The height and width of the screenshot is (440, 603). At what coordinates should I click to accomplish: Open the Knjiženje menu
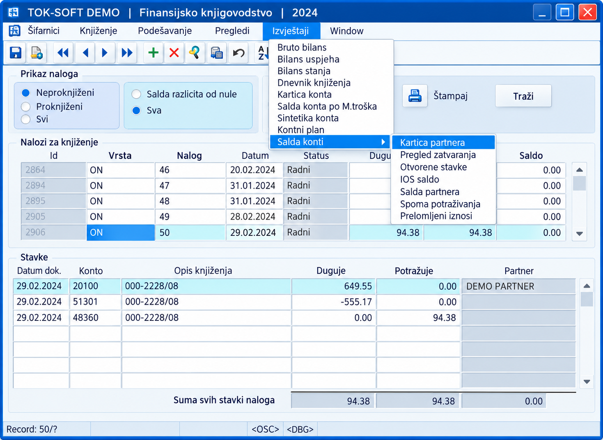click(x=99, y=31)
